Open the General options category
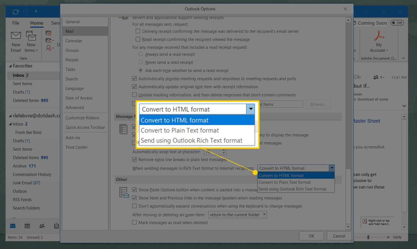This screenshot has height=249, width=417. tap(85, 22)
